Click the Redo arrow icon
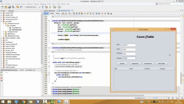Viewport: 184px width, 104px height. coord(21,7)
